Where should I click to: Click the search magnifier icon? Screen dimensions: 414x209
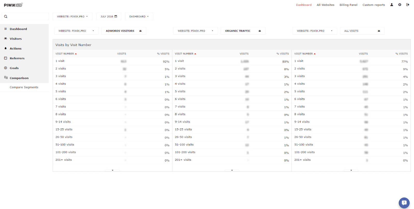[x=6, y=17]
